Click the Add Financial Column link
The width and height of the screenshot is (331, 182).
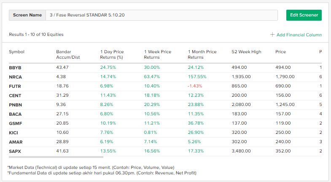(x=299, y=35)
